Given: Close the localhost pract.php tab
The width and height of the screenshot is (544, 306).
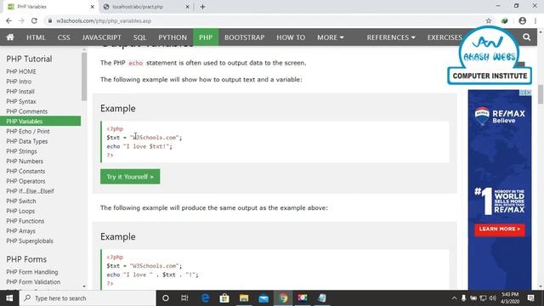Looking at the screenshot, I should [187, 7].
